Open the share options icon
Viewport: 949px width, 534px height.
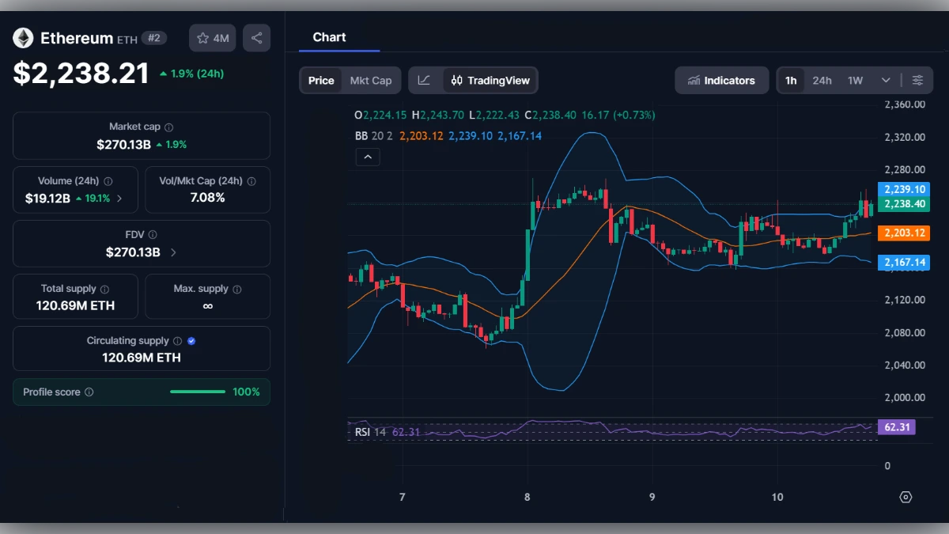(x=256, y=37)
